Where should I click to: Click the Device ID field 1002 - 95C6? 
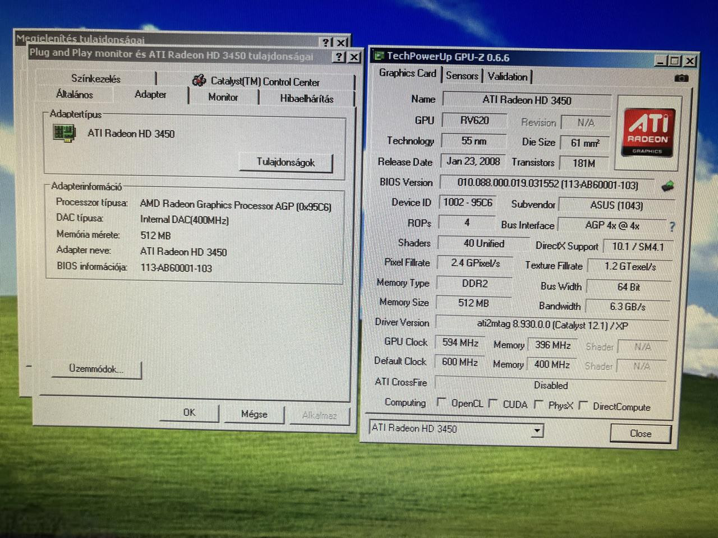click(468, 202)
